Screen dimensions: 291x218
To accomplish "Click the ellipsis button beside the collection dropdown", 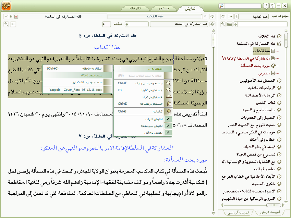I will [230, 17].
